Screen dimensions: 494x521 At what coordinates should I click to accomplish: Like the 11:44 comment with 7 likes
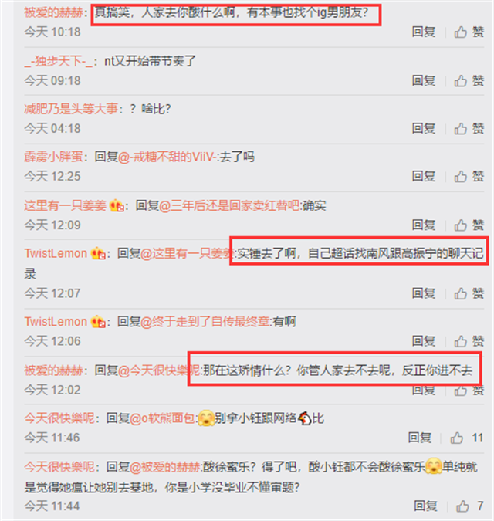tap(469, 506)
